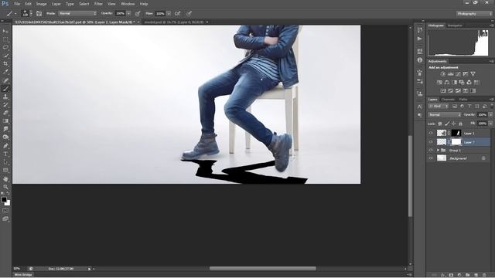Screen dimensions: 495x278
Task: Toggle the link between Layer 1 and mask
Action: click(x=449, y=134)
